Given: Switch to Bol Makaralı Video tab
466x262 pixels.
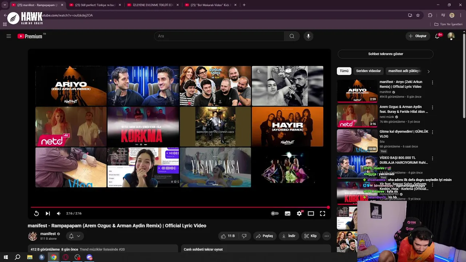Looking at the screenshot, I should pos(211,5).
